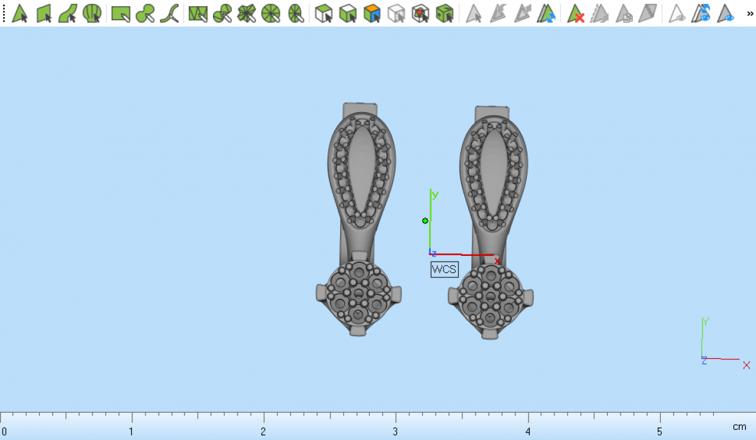This screenshot has width=756, height=440.
Task: Click the cm unit label on the ruler
Action: [x=739, y=427]
